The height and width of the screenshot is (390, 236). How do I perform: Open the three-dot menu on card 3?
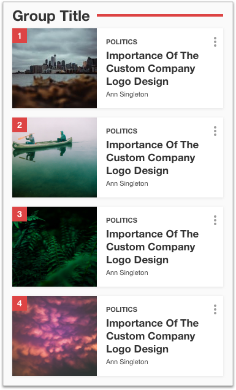tap(215, 220)
